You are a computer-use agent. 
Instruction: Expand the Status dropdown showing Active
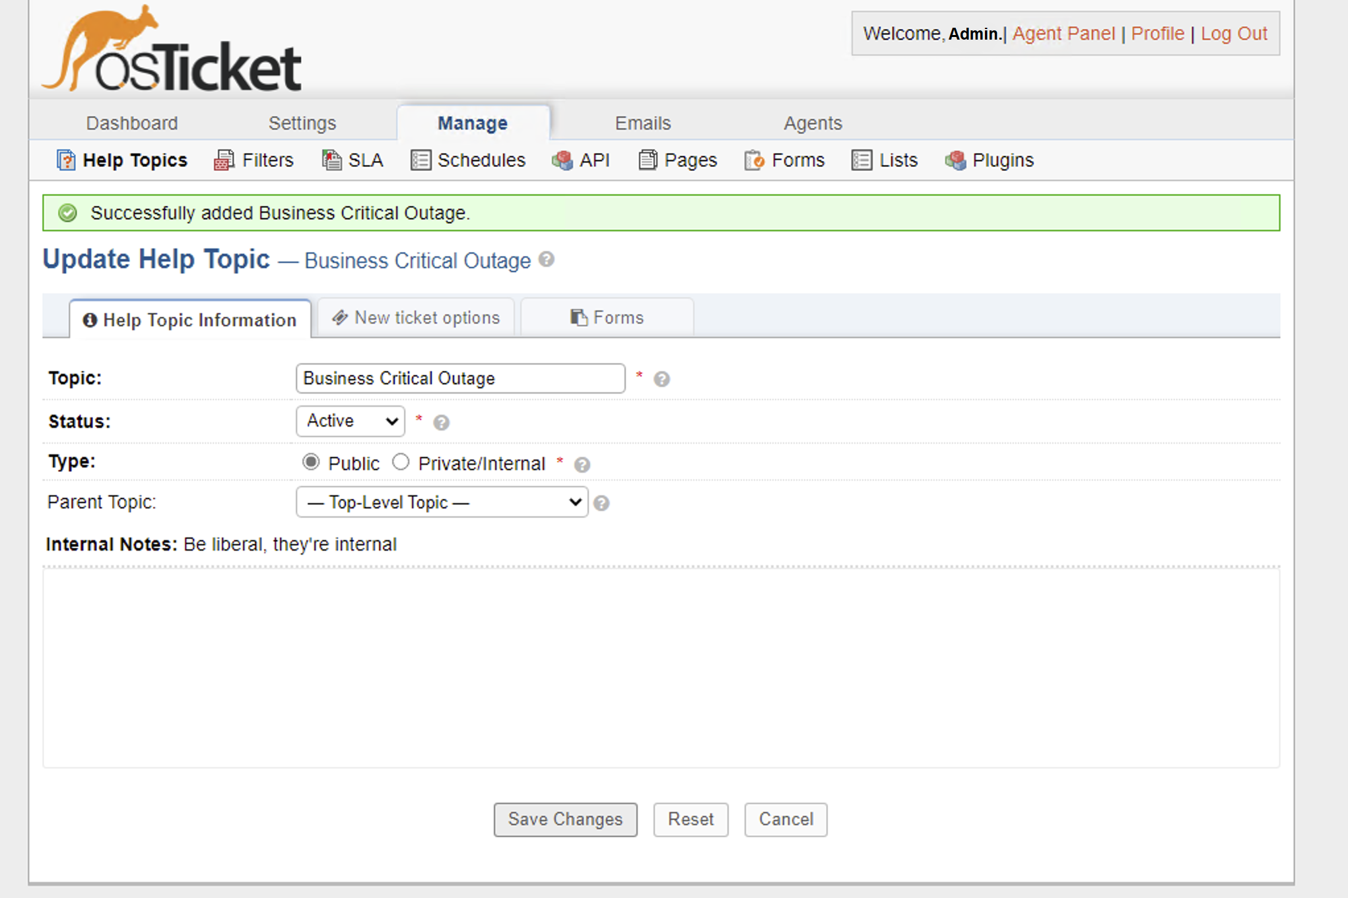click(351, 421)
